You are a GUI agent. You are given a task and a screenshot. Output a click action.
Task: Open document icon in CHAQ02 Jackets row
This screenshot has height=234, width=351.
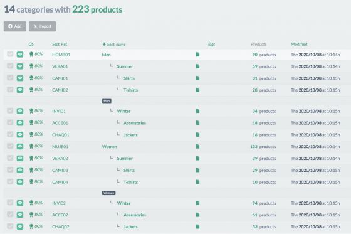197,226
